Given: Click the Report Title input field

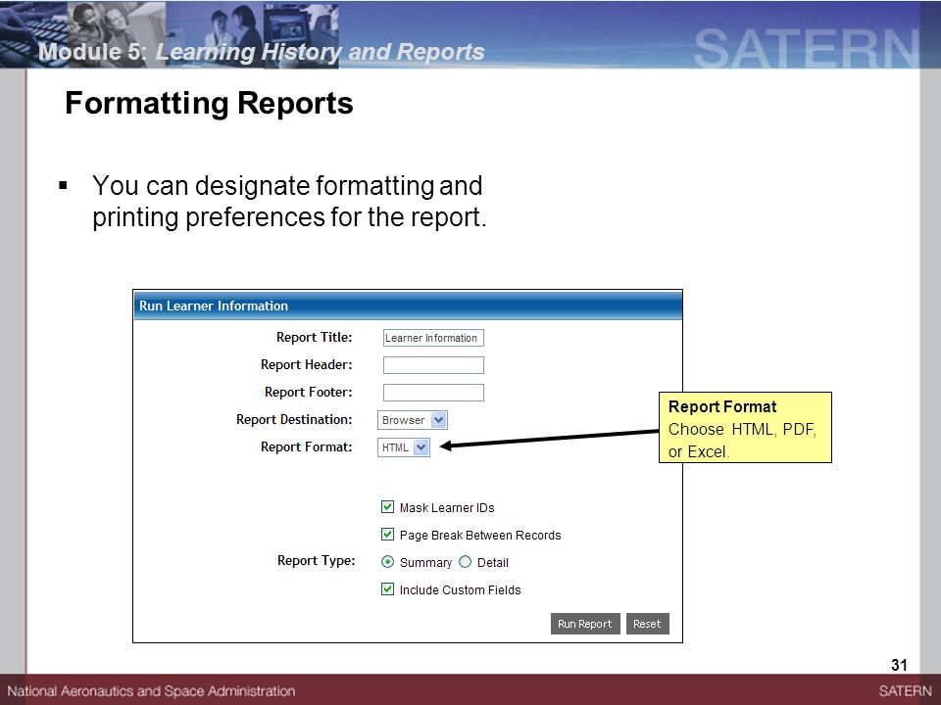Looking at the screenshot, I should [433, 338].
